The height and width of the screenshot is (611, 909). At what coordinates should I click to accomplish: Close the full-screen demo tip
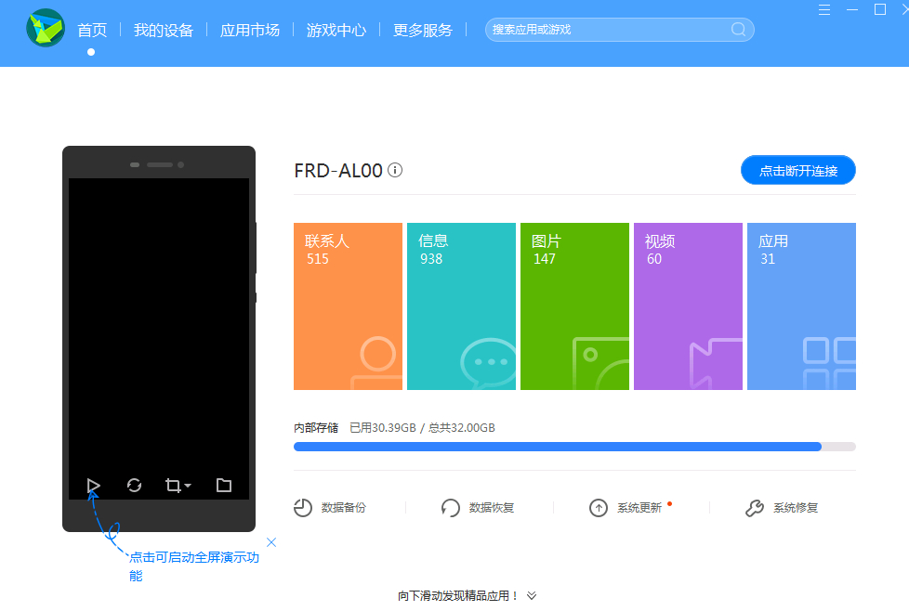click(271, 542)
